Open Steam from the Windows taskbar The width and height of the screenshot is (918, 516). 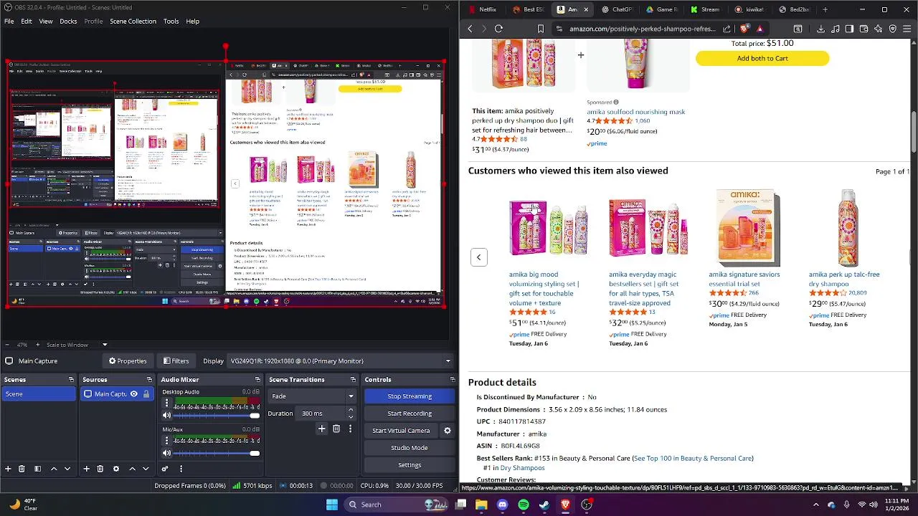click(x=544, y=505)
